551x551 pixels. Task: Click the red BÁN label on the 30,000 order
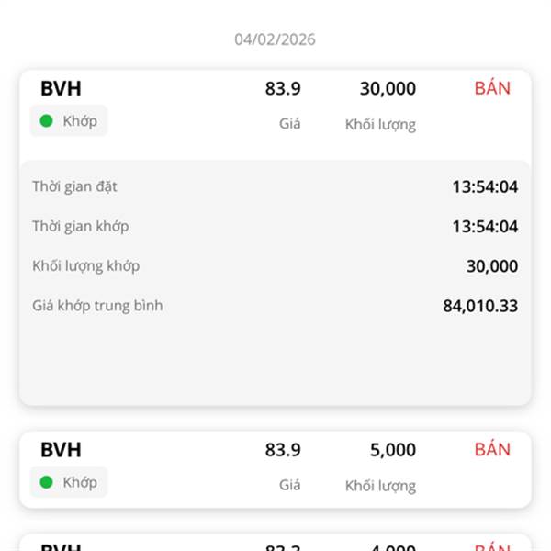tap(492, 89)
